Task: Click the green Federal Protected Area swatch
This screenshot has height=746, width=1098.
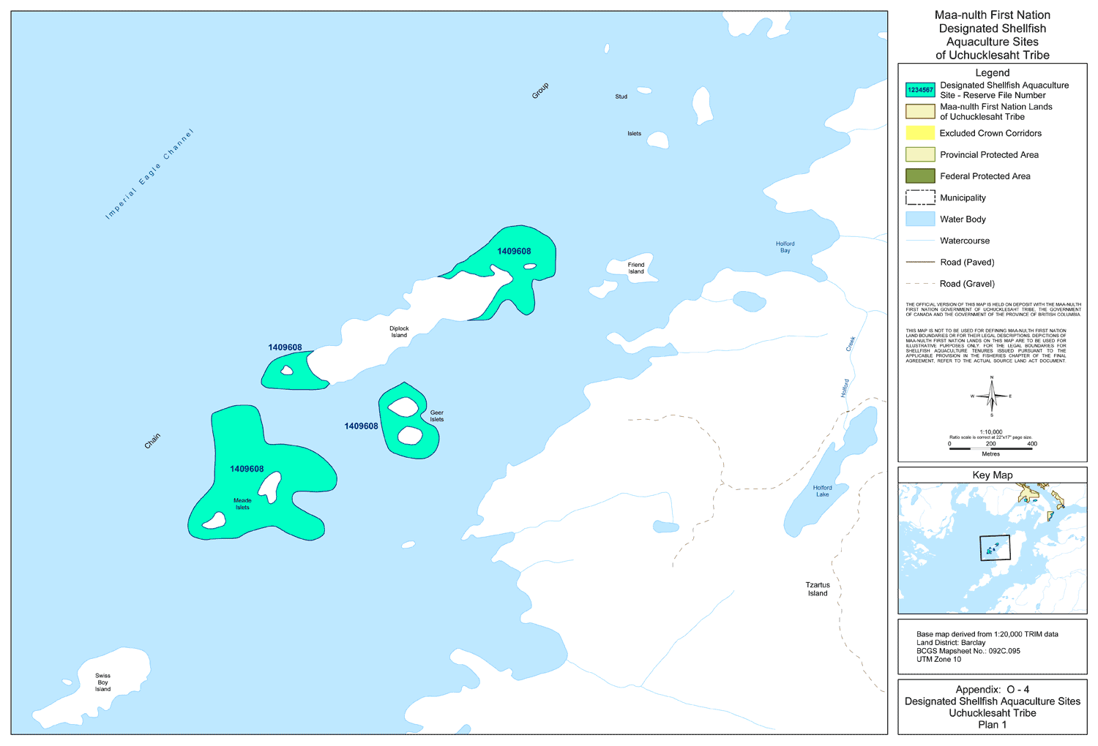Action: pyautogui.click(x=920, y=176)
